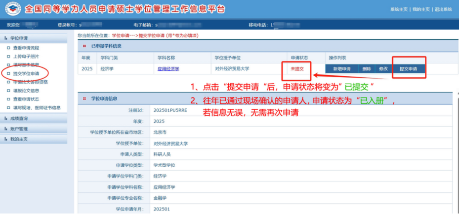459x214 pixels.
Task: Select 提交学位申请 in sidebar
Action: coord(26,73)
